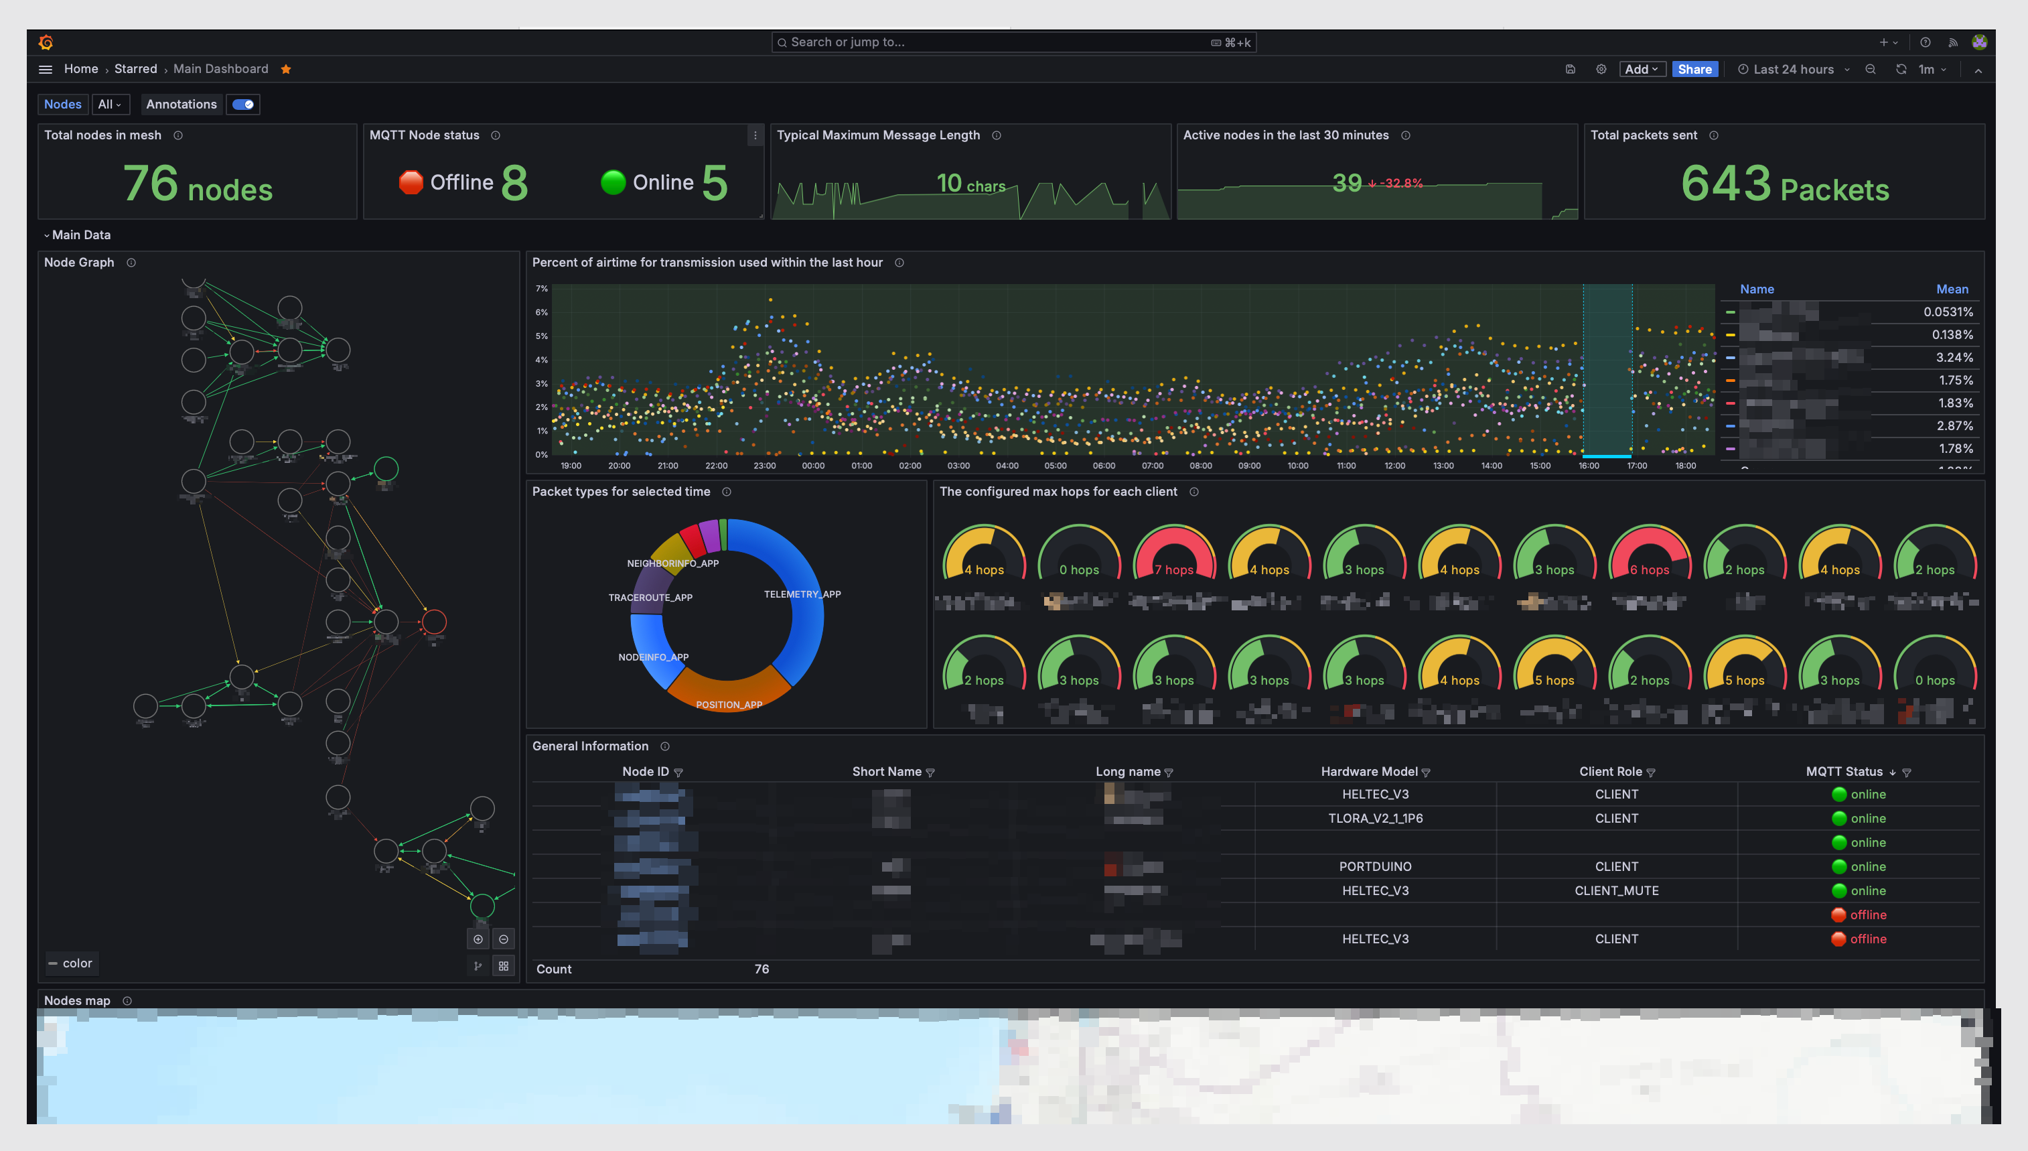This screenshot has height=1151, width=2028.
Task: Toggle the 0.0531% legend series swatch
Action: [x=1730, y=312]
